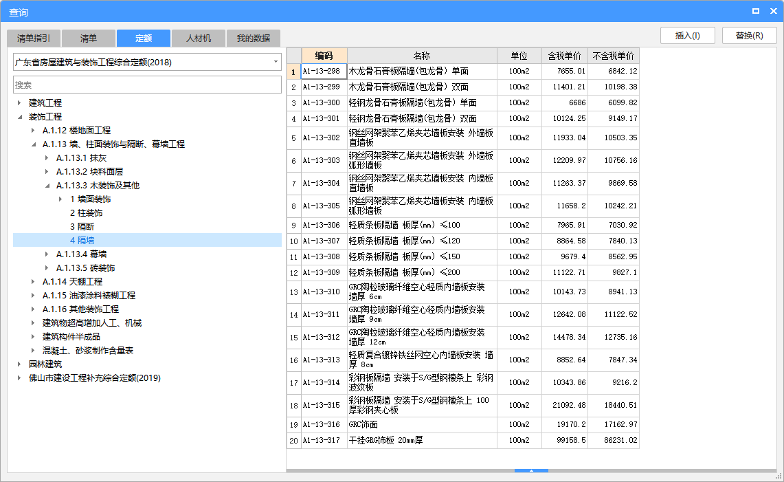The width and height of the screenshot is (784, 482).
Task: Expand the 1 墙面装饰 node arrow
Action: [60, 199]
